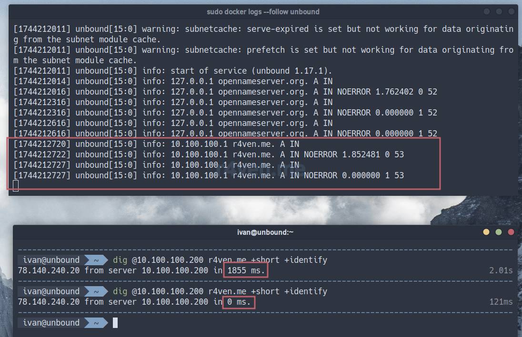The width and height of the screenshot is (522, 337).
Task: Click the '2.01s' execution time on the right
Action: click(x=501, y=270)
